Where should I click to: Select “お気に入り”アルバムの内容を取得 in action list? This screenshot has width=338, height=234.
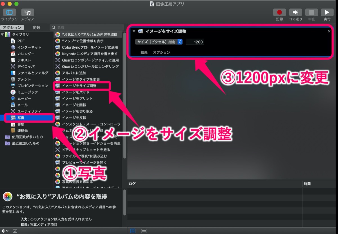point(88,35)
